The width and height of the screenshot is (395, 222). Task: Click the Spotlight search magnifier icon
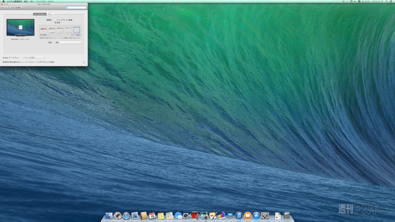pyautogui.click(x=386, y=2)
